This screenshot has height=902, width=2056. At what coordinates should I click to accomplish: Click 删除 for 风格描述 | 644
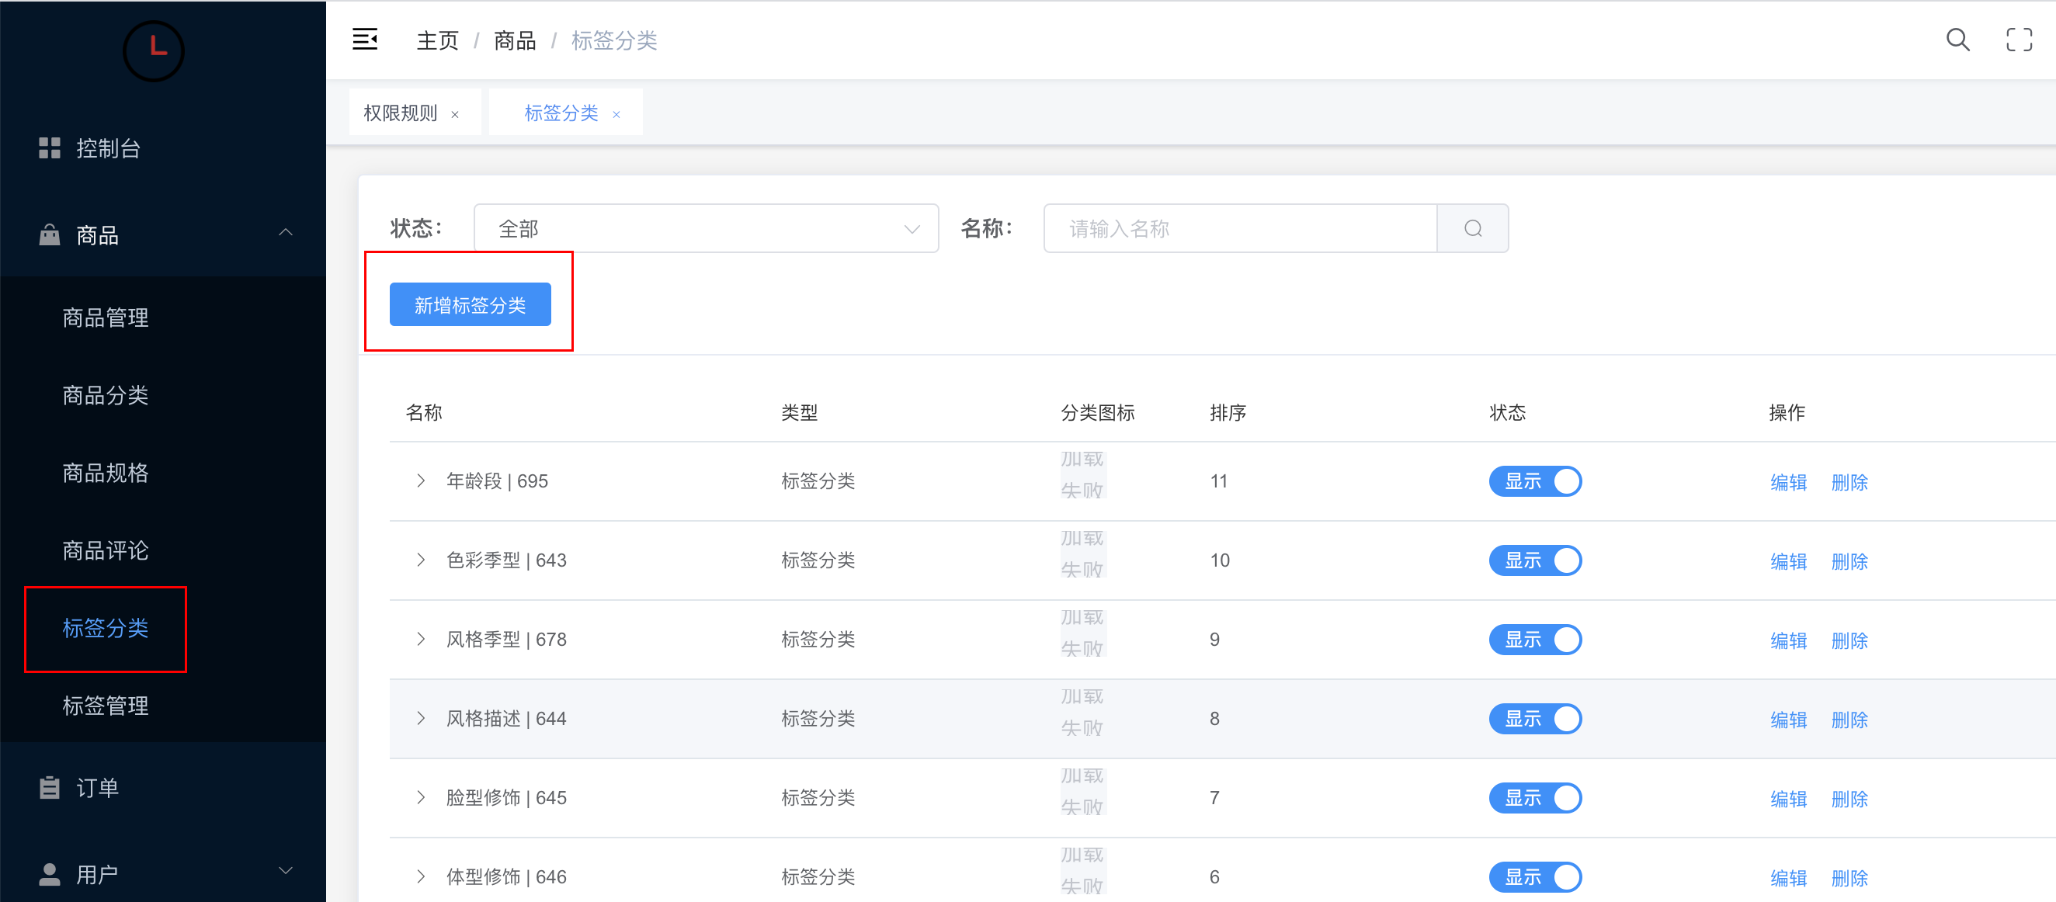pyautogui.click(x=1849, y=720)
